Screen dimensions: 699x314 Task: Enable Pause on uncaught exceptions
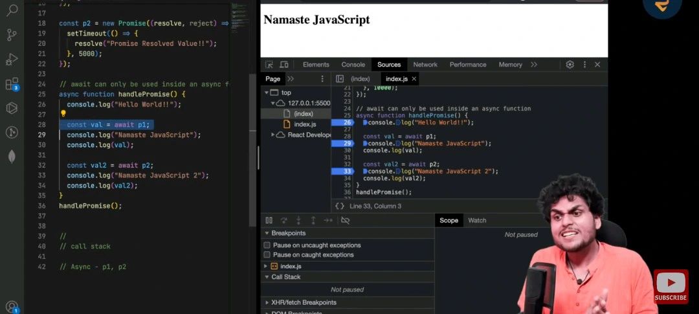[x=267, y=245]
